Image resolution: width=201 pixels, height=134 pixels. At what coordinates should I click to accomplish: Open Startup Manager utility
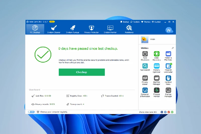click(x=168, y=92)
